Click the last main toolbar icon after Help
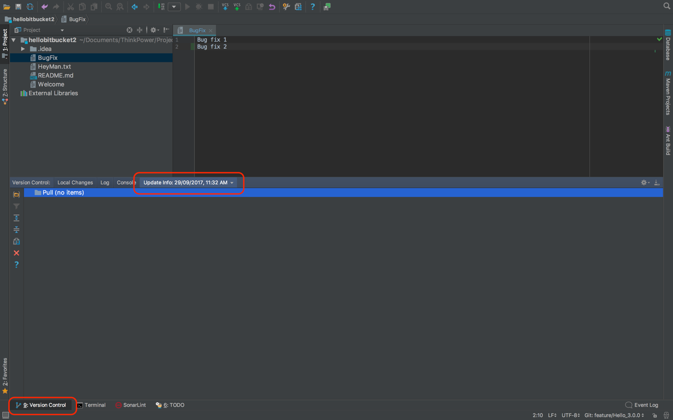This screenshot has height=420, width=673. [327, 7]
